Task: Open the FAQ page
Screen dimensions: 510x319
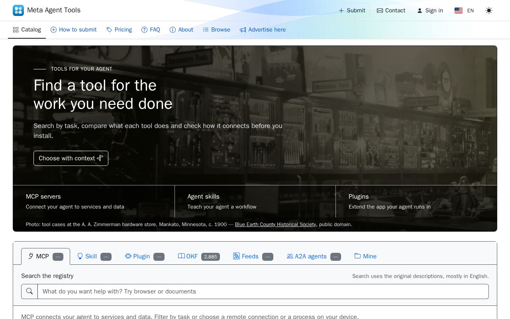Action: (151, 30)
